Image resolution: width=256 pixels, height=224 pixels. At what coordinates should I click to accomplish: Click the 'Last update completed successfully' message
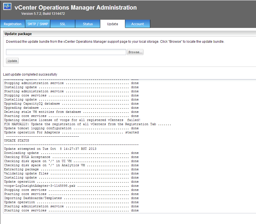[x=30, y=74]
